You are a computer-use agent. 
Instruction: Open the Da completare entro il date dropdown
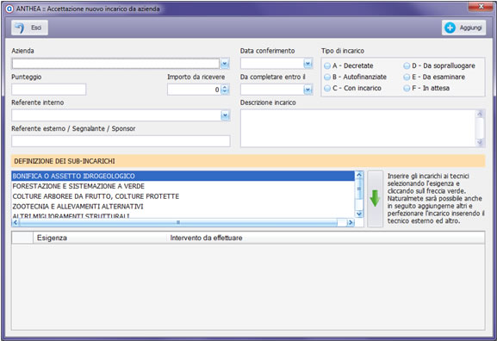tap(308, 90)
